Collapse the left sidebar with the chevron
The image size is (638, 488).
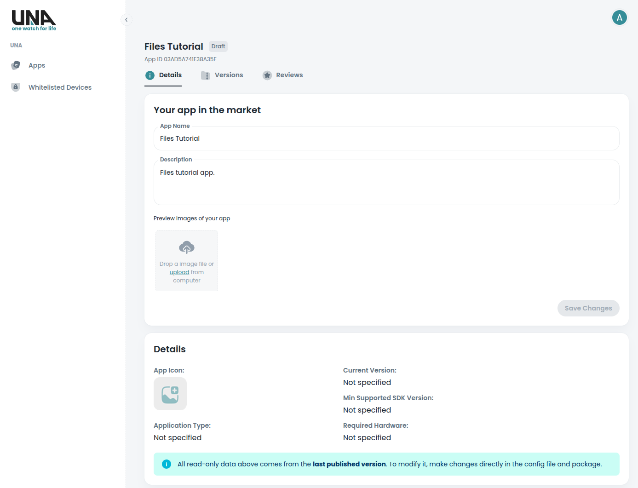point(126,19)
